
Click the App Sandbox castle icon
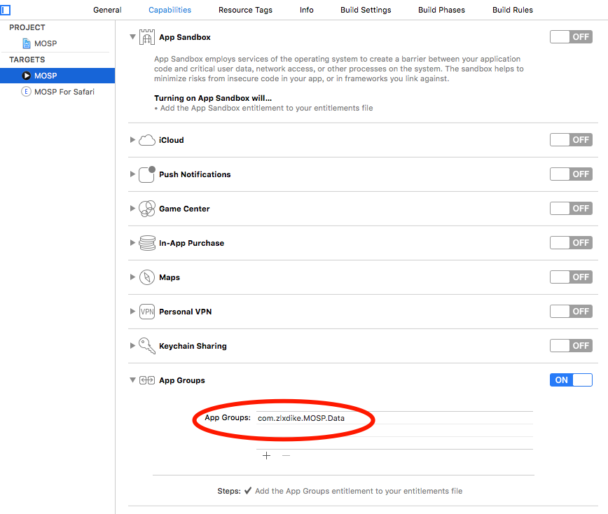tap(147, 37)
